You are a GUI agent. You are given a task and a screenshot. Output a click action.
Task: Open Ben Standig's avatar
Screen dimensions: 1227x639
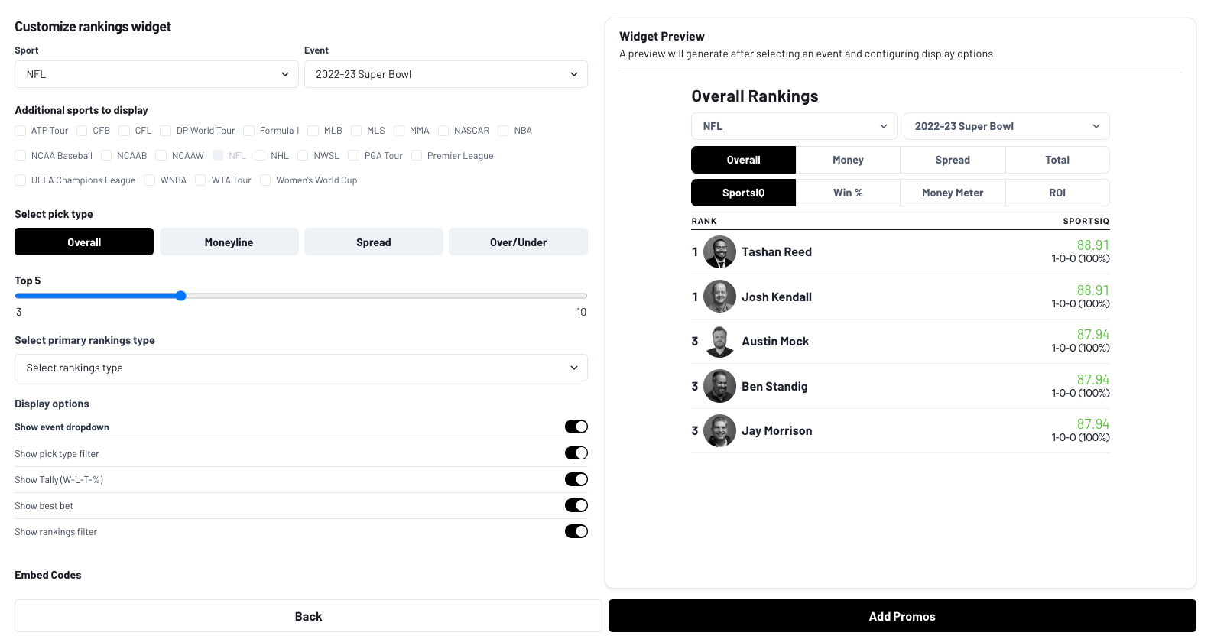pyautogui.click(x=719, y=386)
